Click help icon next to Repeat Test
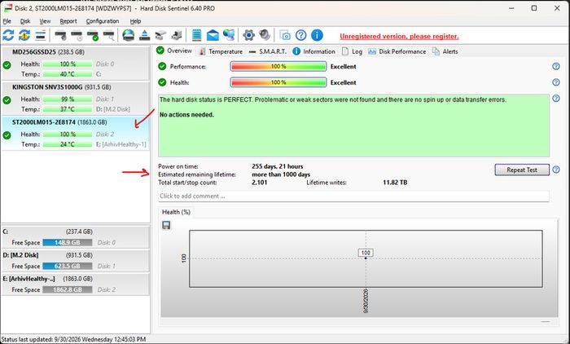This screenshot has width=570, height=344. (x=556, y=170)
